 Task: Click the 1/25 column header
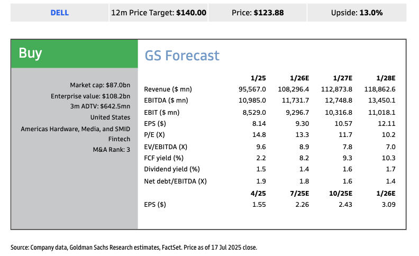[258, 78]
